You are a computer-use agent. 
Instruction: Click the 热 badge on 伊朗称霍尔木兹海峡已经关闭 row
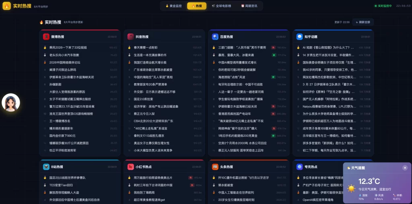(x=273, y=107)
